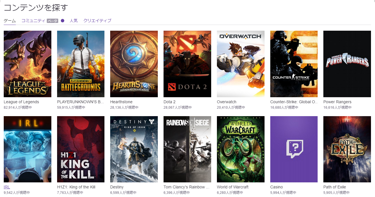The image size is (375, 197).
Task: Choose the Rainbow Six Siege cover image
Action: click(x=187, y=149)
